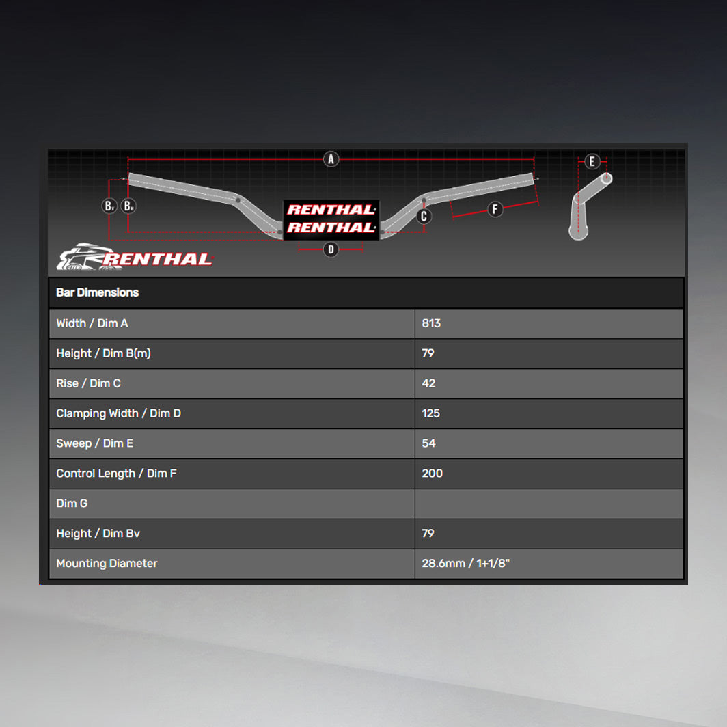Click the circled Bv dimension marker
Screen dimensions: 727x727
(109, 206)
